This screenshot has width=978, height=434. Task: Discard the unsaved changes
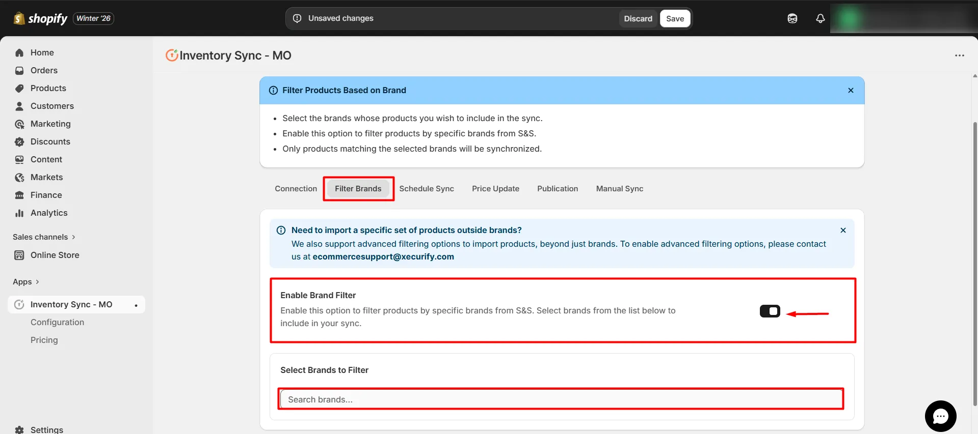[638, 18]
